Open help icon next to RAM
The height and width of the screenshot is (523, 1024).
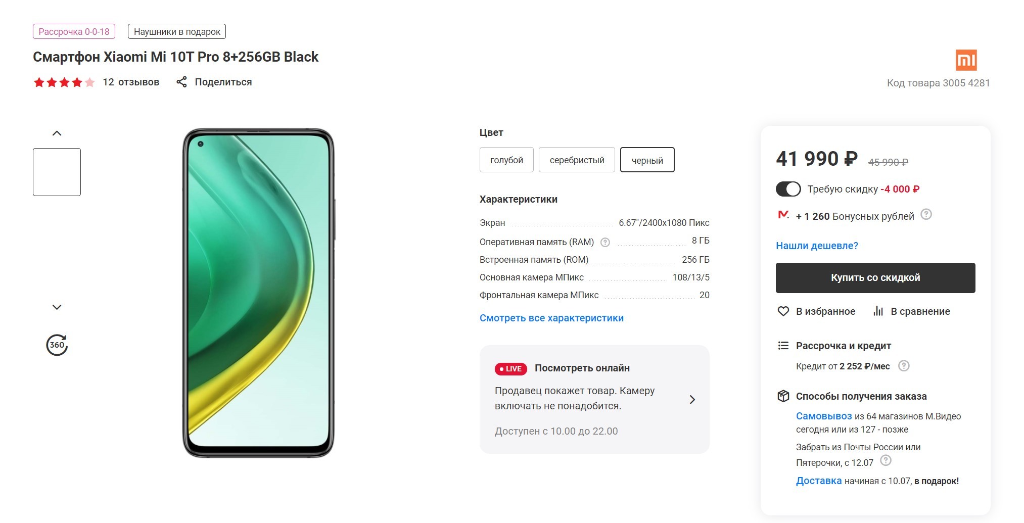click(x=605, y=243)
